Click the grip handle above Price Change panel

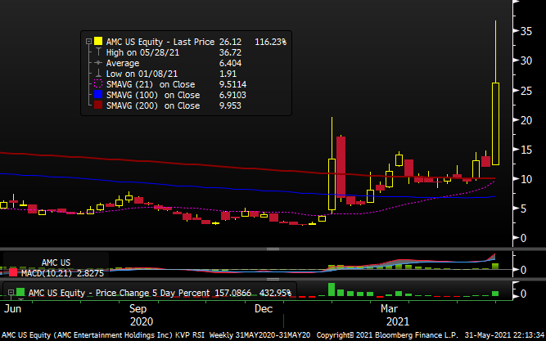[273, 279]
